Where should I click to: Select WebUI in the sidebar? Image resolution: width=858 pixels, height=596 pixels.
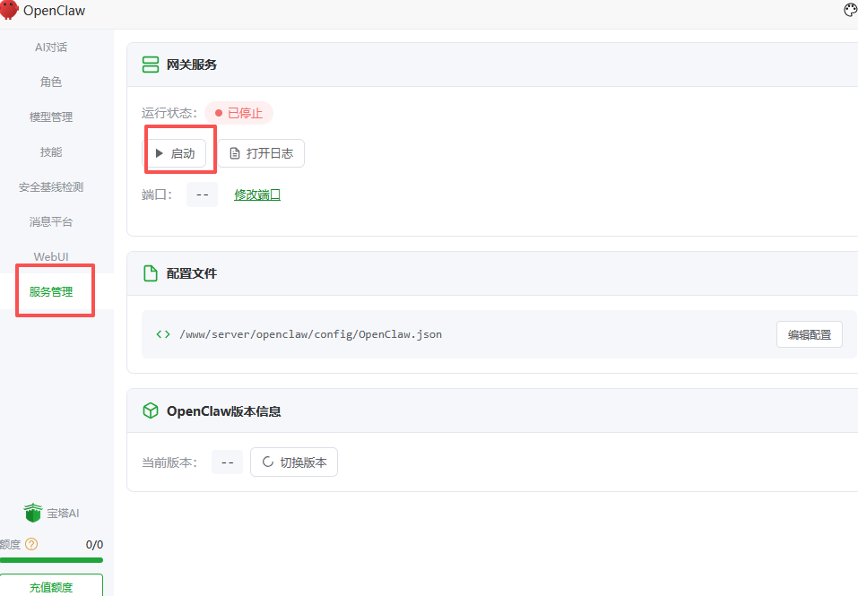tap(51, 256)
